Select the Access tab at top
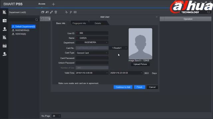Image resolution: width=213 pixels, height=119 pixels. [x=42, y=4]
